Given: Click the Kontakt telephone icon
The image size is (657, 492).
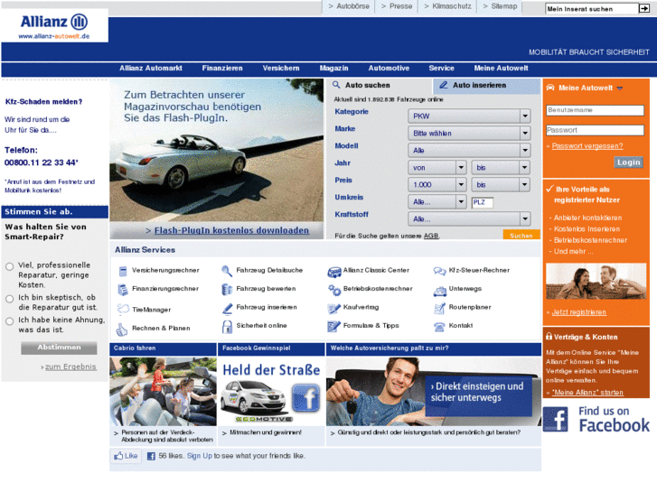Looking at the screenshot, I should 439,327.
